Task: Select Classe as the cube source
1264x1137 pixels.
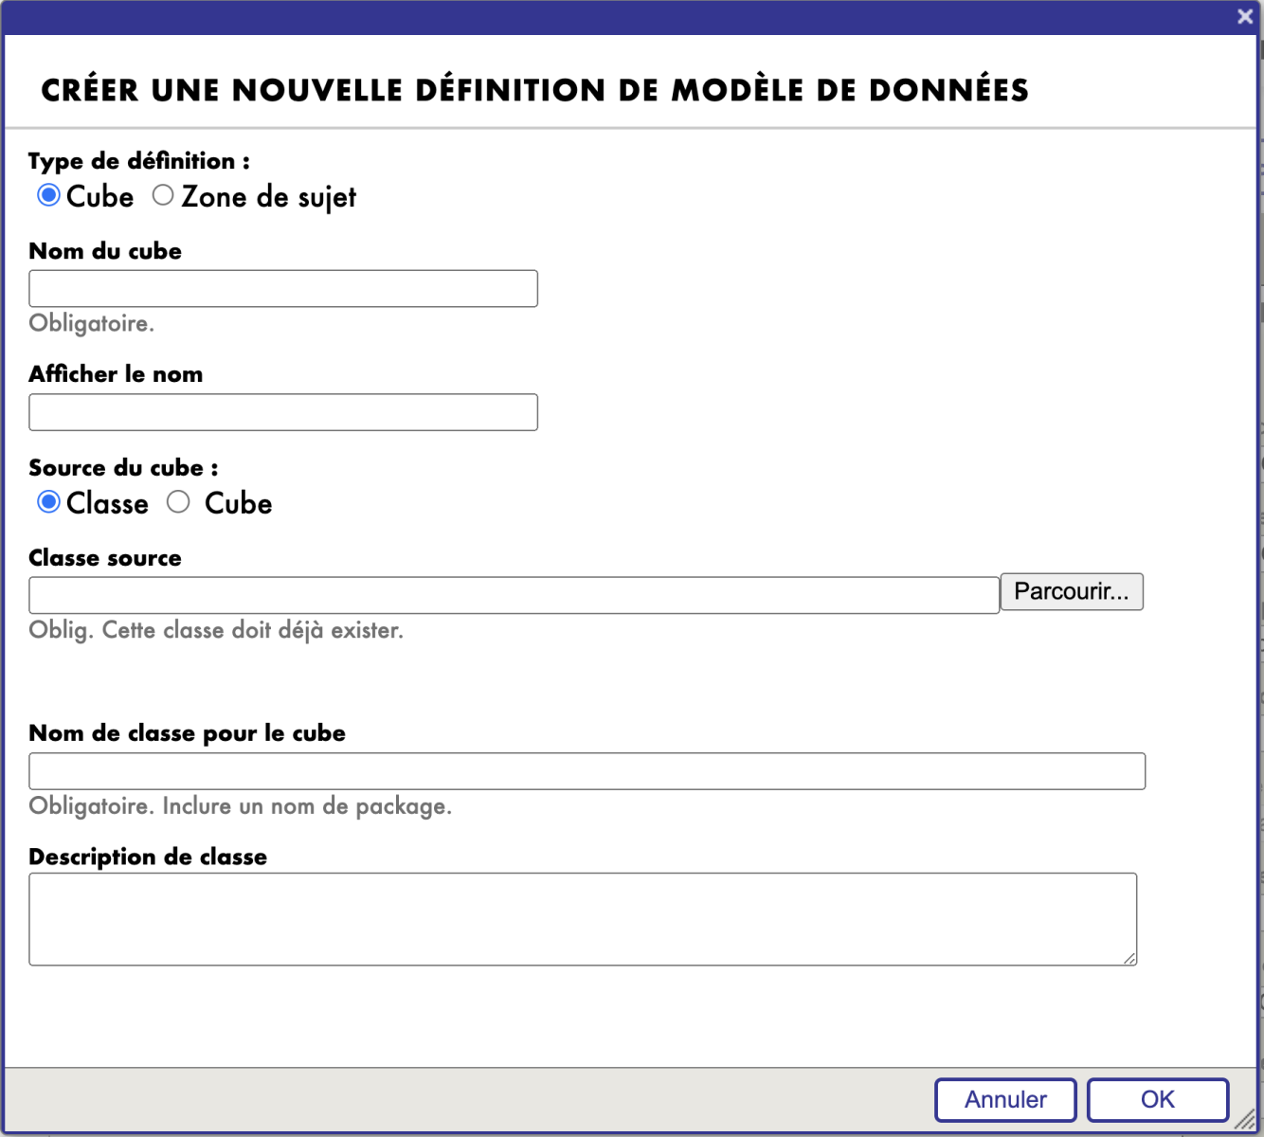Action: click(48, 502)
